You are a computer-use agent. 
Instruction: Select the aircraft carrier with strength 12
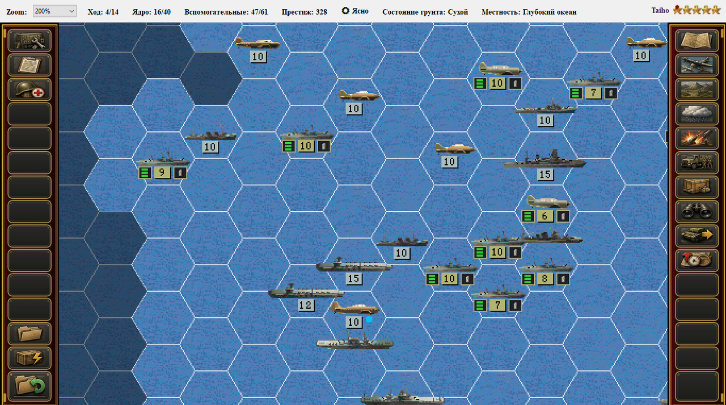[306, 292]
